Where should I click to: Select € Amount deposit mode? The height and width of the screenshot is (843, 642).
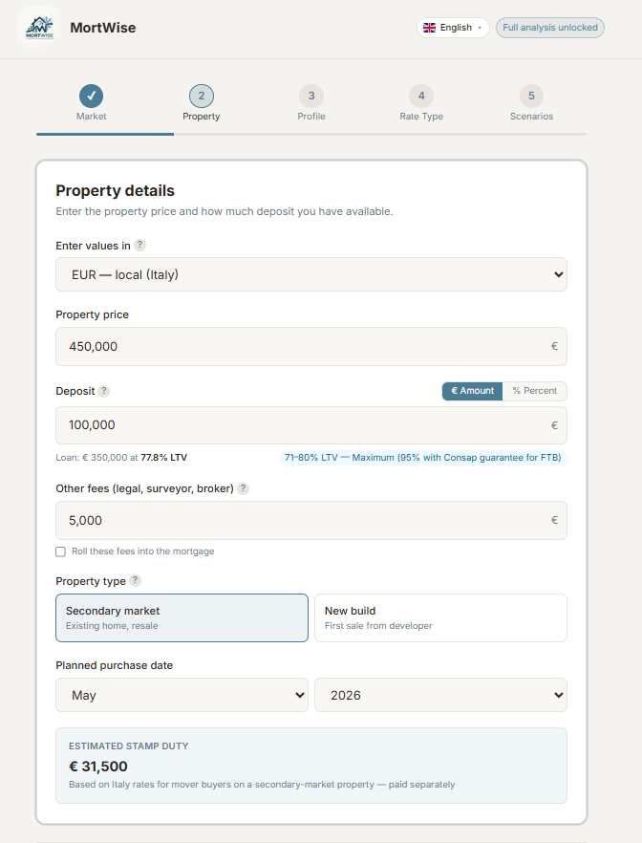pos(472,391)
